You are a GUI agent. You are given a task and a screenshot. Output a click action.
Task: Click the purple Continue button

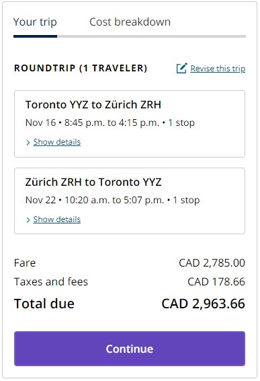coord(130,349)
